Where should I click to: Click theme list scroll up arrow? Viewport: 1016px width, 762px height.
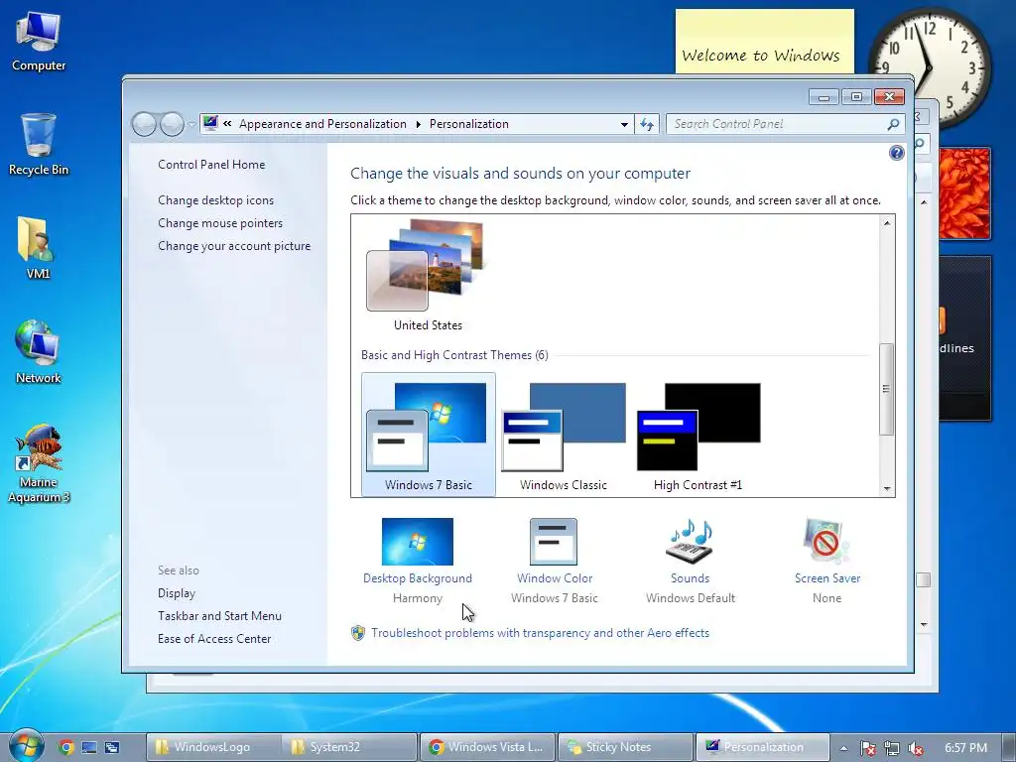(887, 223)
